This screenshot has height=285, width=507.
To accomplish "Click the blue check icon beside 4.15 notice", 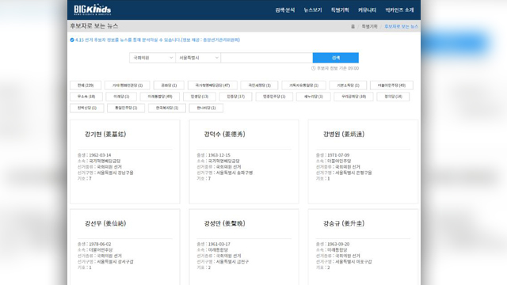I will (72, 40).
